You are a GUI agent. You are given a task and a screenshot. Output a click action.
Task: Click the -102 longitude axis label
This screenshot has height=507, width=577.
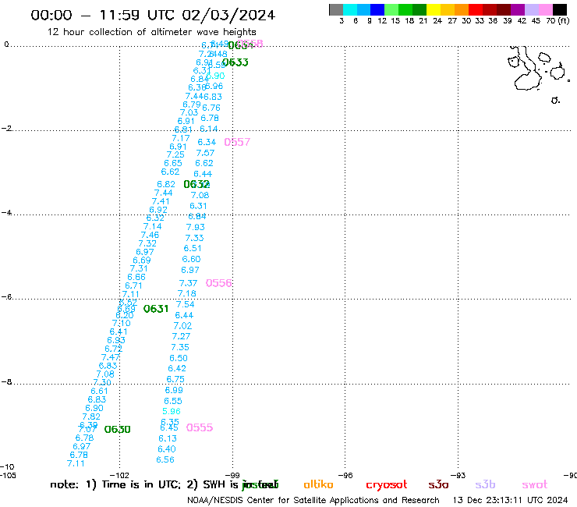coord(119,475)
